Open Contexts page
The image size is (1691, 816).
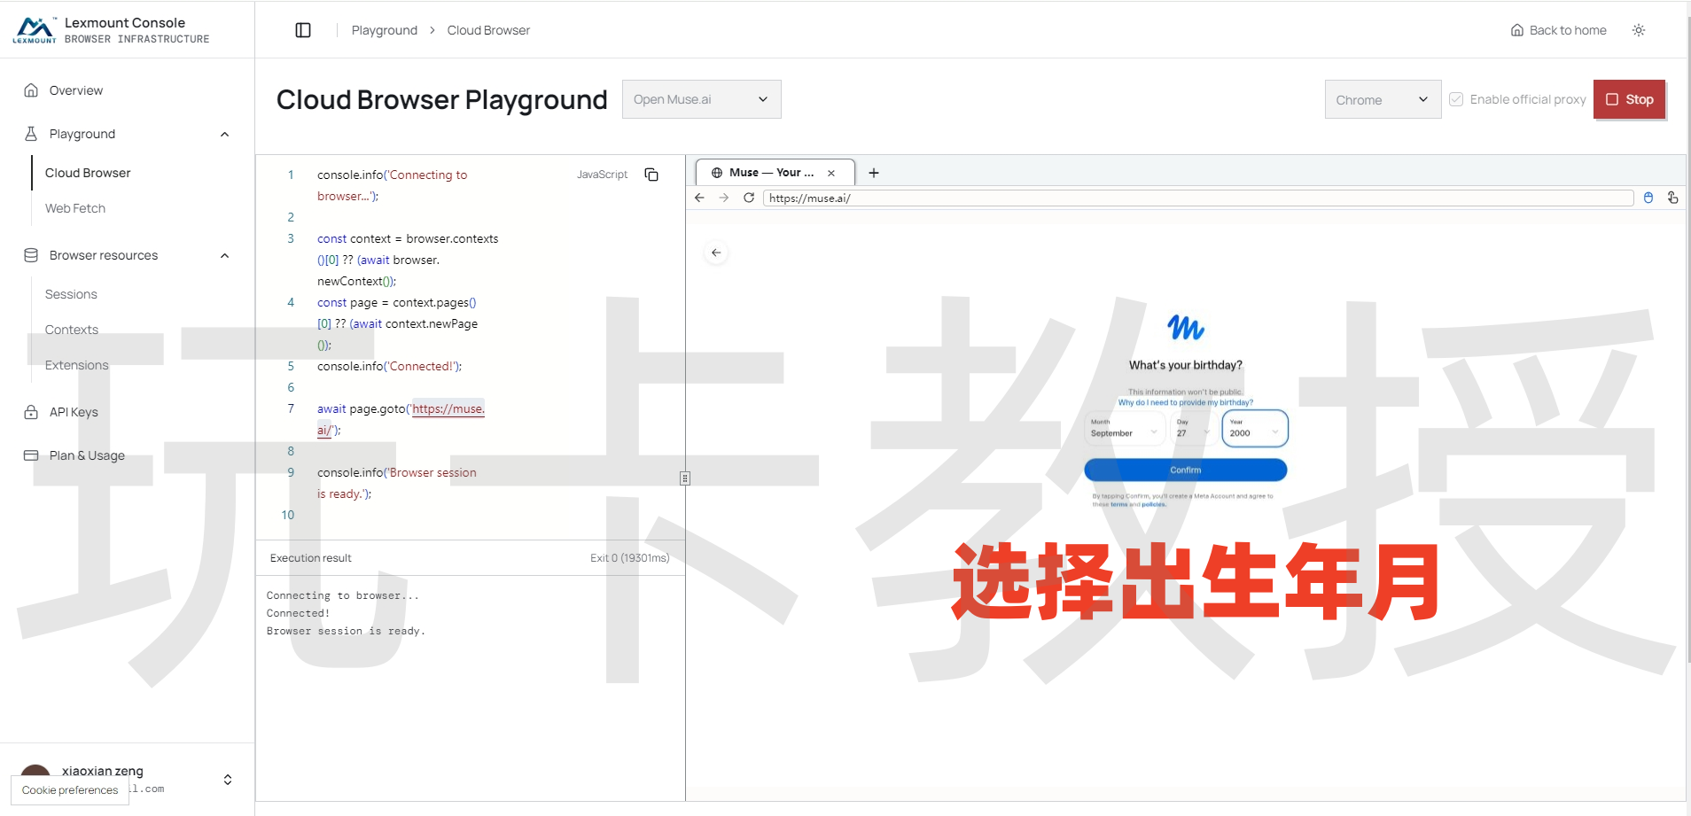(x=72, y=330)
